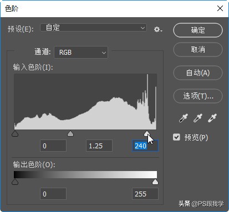Screen dimensions: 229x212
Task: Click the midtone gamma field 1.25
Action: tap(99, 146)
